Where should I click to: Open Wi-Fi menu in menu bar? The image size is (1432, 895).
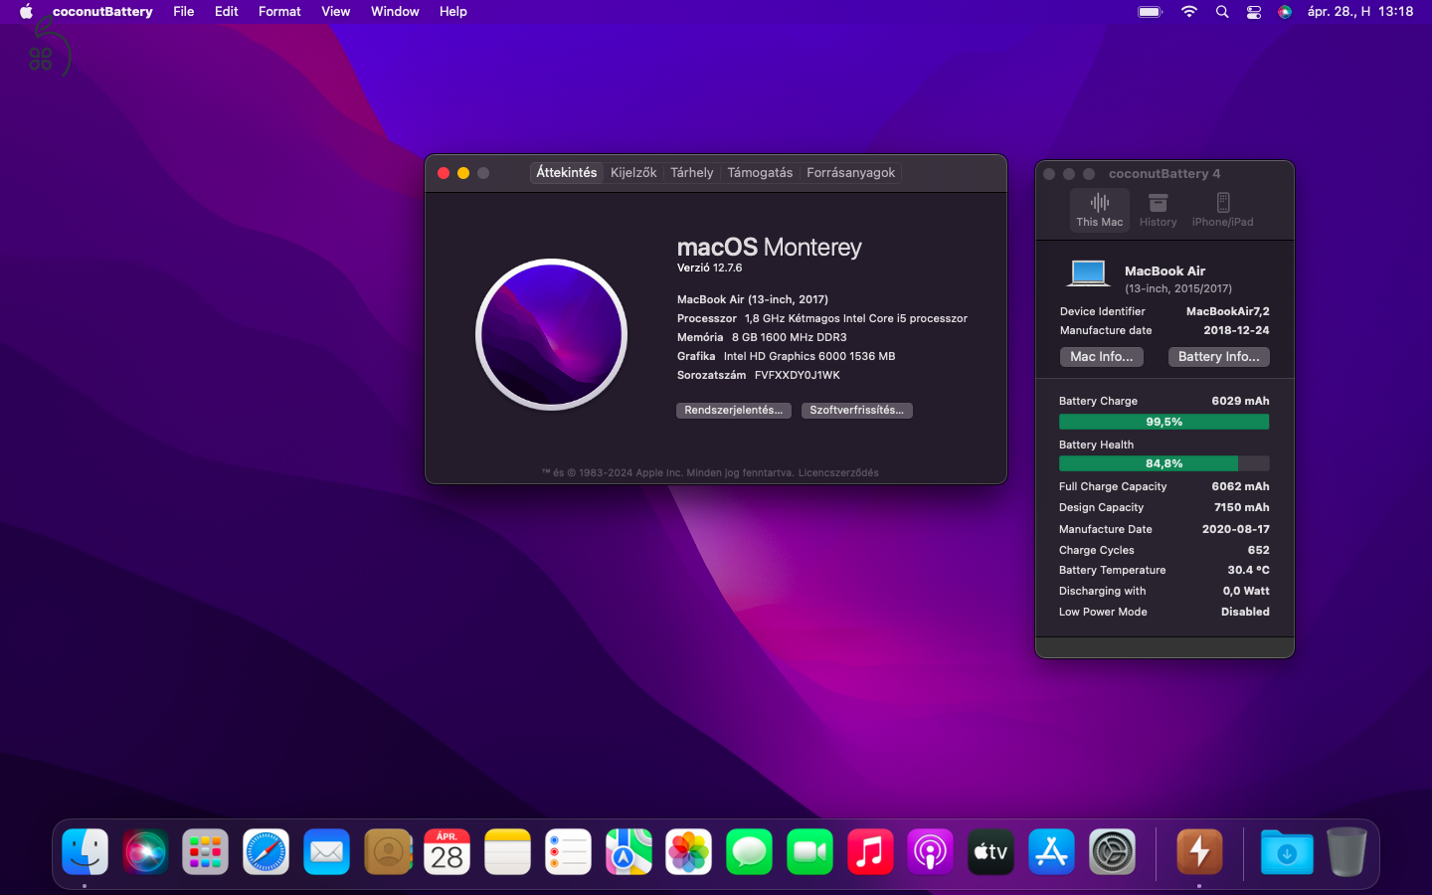pyautogui.click(x=1189, y=12)
